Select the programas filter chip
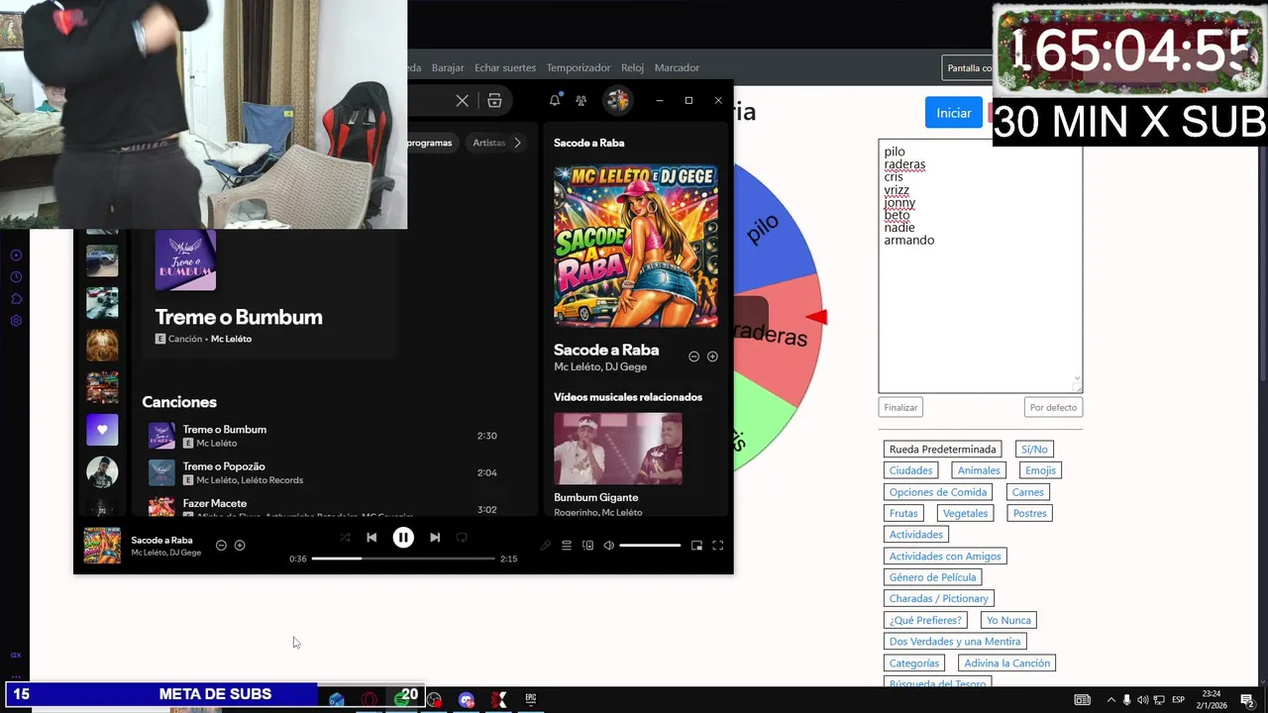Screen dimensions: 1268x713 432,143
